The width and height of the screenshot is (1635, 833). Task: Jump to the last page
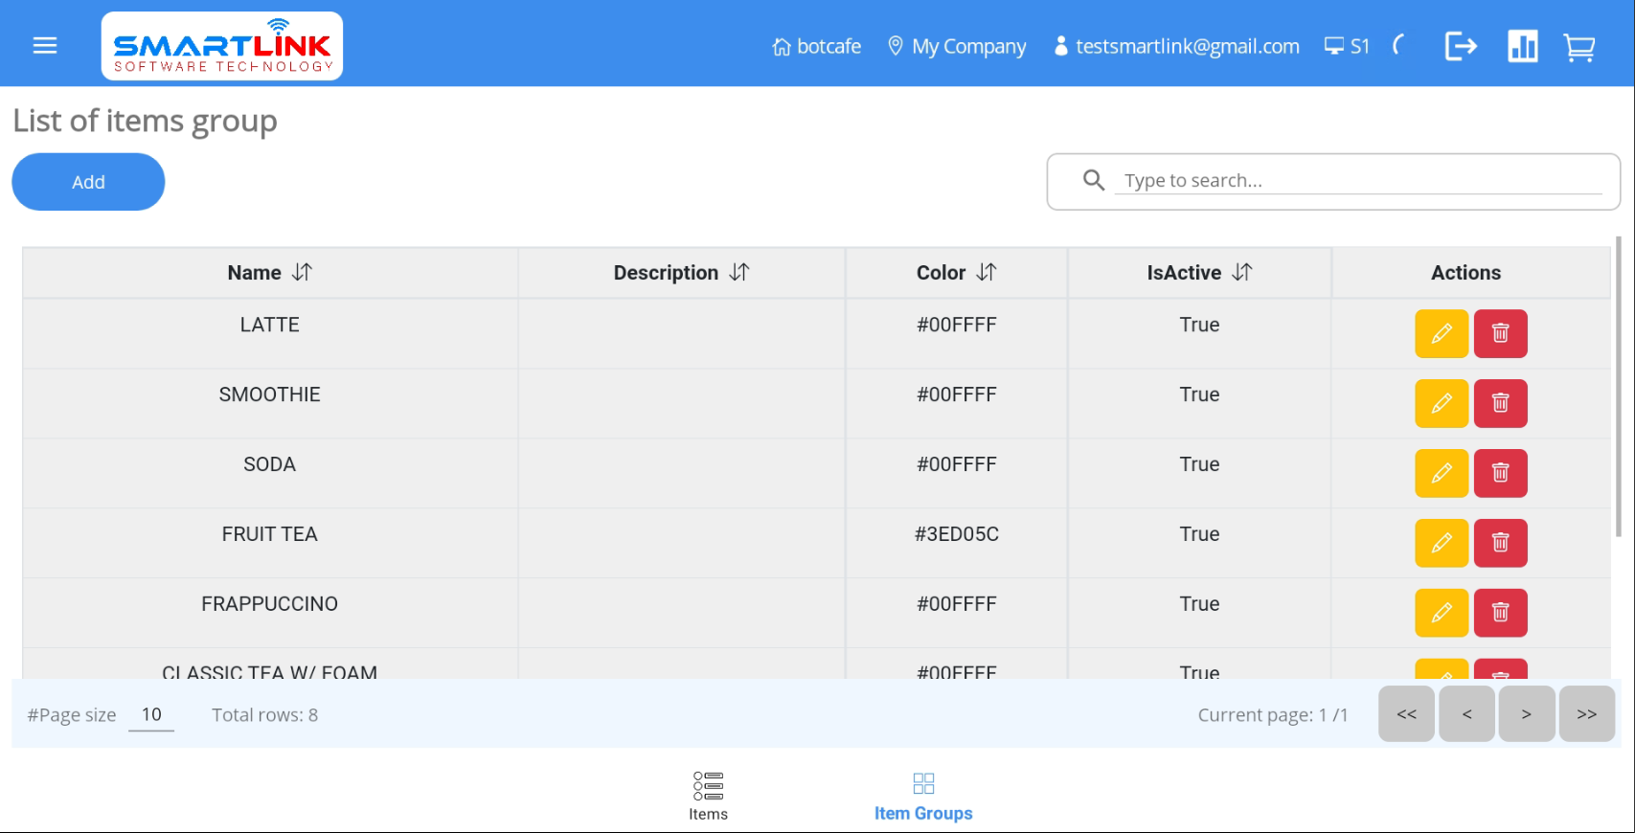point(1586,714)
